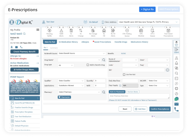
Task: Click the Logout icon in right sidebar
Action: coord(176,50)
